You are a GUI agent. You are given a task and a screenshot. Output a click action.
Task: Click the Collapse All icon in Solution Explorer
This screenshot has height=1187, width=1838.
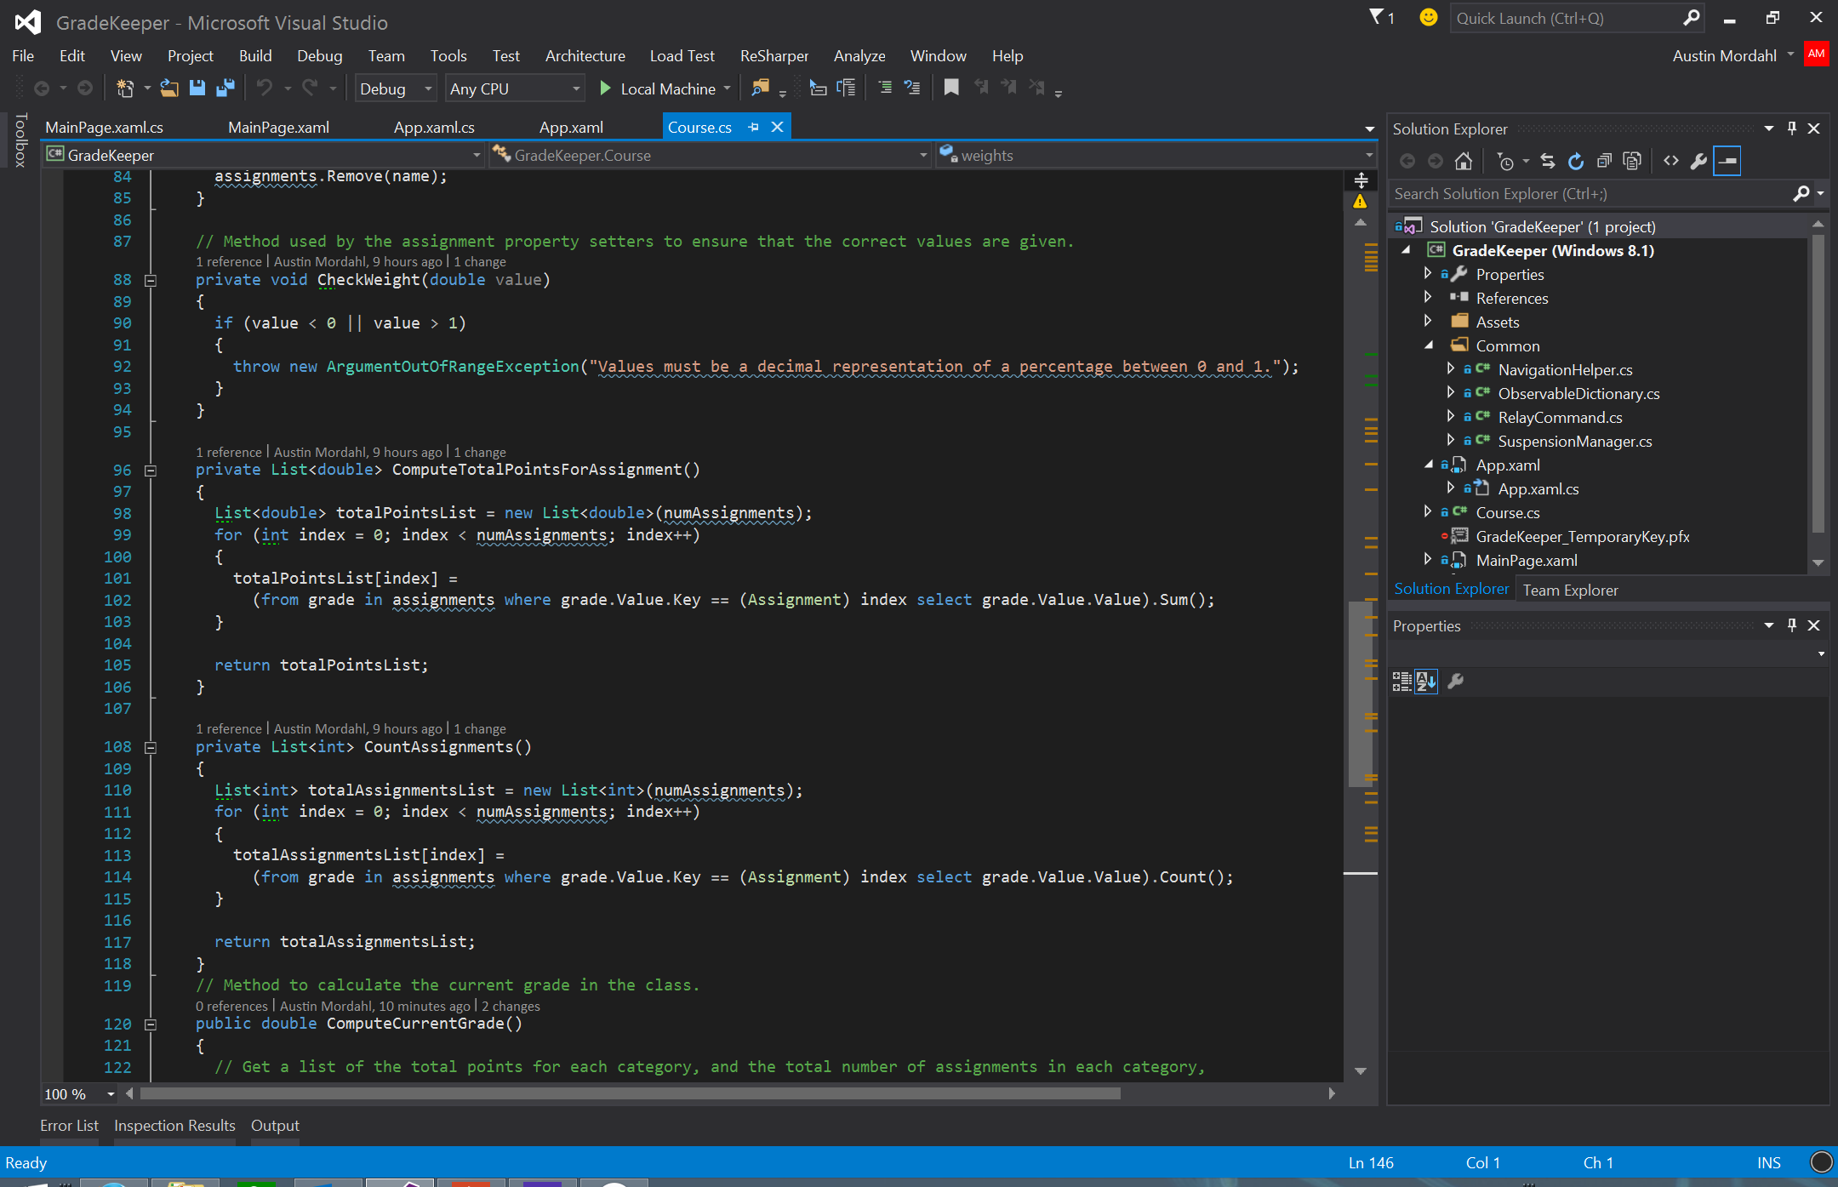pos(1604,162)
